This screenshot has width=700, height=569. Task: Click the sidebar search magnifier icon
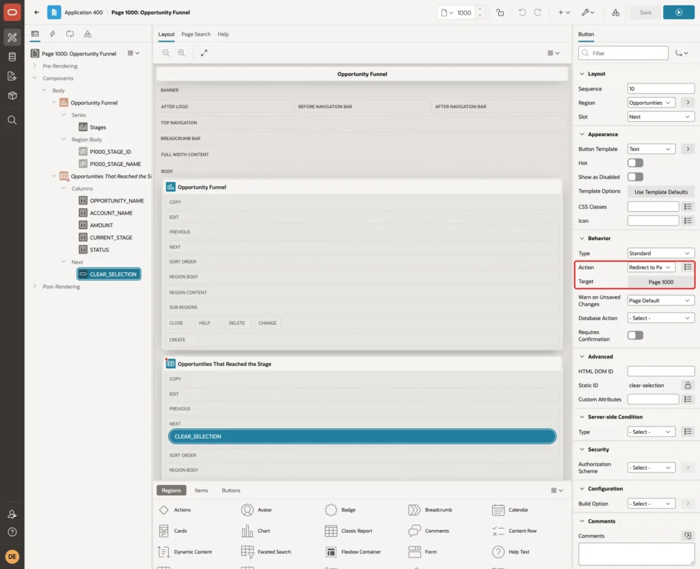(12, 120)
